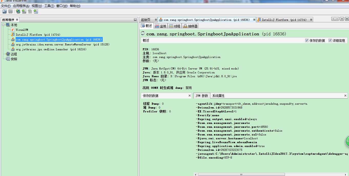Click the left tab-scrolling arrow button
This screenshot has width=349, height=176.
(x=334, y=19)
